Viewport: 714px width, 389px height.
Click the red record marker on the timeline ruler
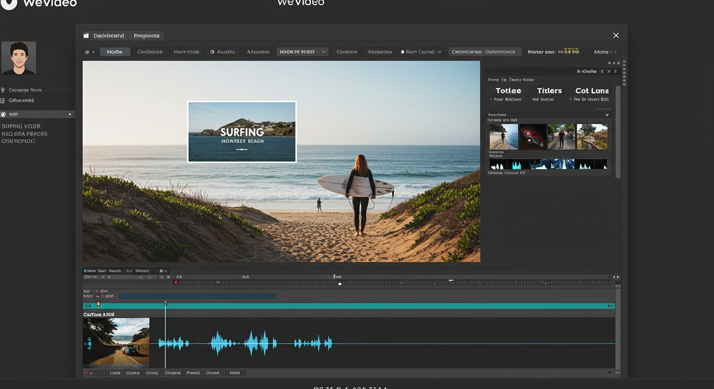point(176,282)
